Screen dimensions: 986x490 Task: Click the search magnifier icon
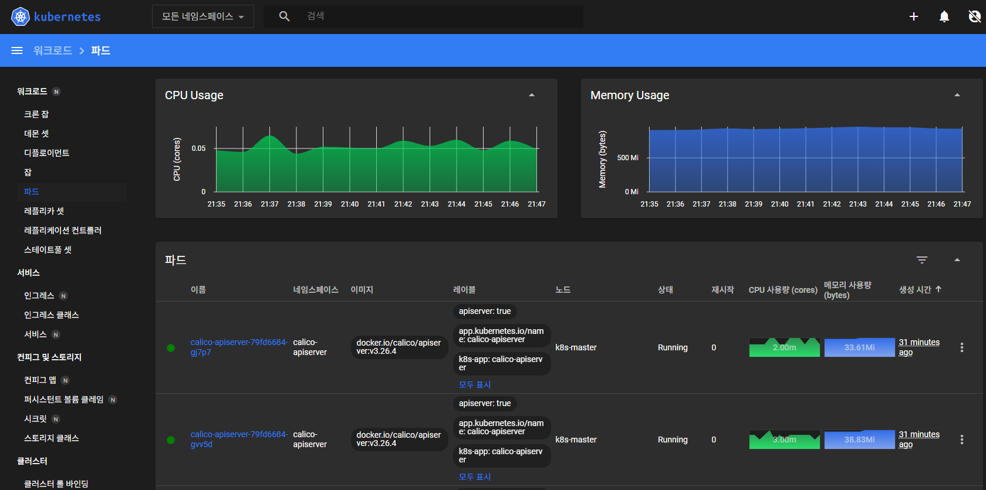coord(284,16)
